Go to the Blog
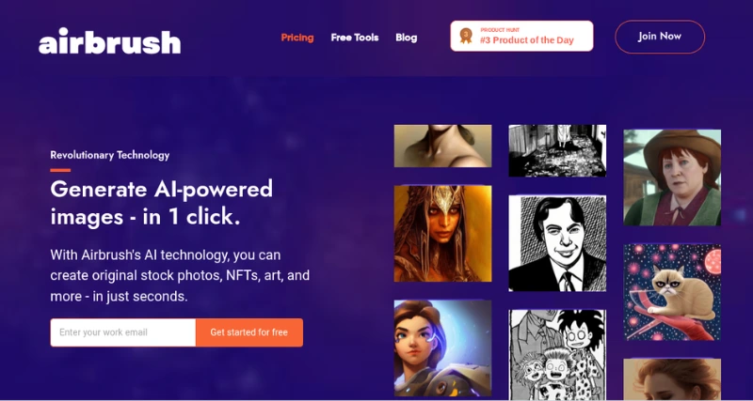This screenshot has height=401, width=753. tap(407, 38)
